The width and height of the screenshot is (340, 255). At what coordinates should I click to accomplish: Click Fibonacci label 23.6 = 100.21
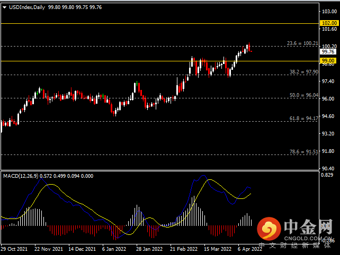(302, 43)
